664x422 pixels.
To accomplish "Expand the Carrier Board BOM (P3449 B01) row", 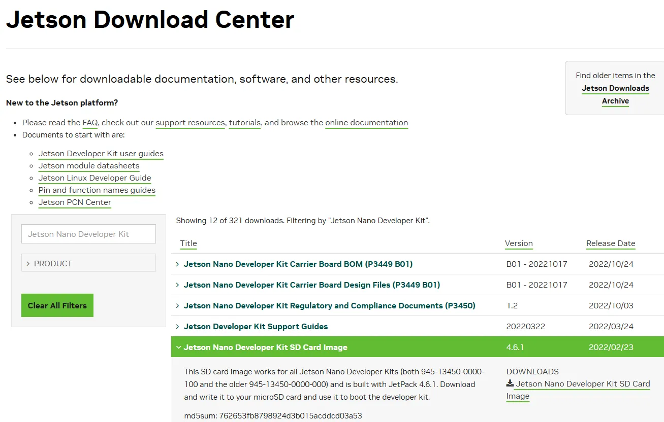I will coord(177,264).
